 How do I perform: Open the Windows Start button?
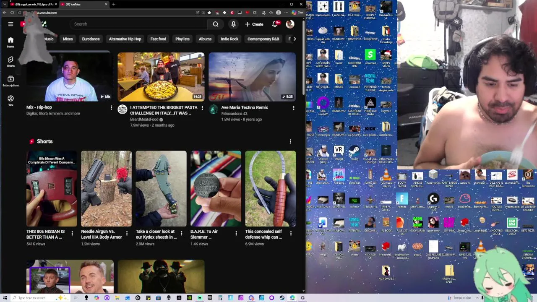click(4, 298)
